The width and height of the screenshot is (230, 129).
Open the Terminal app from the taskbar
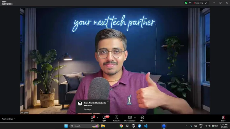[127, 126]
